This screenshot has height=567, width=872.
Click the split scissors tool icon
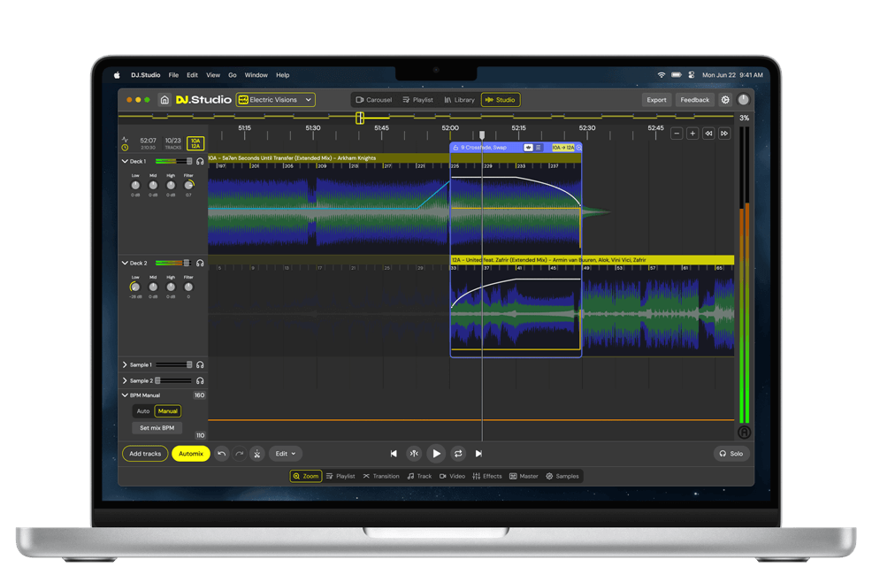point(256,454)
